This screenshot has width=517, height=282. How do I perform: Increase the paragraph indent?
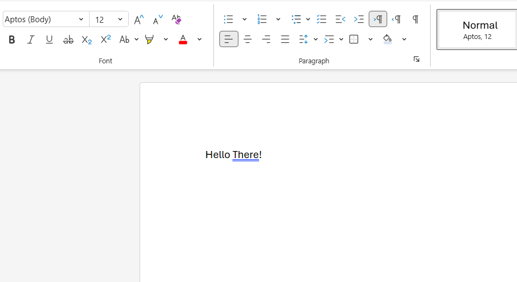click(359, 19)
